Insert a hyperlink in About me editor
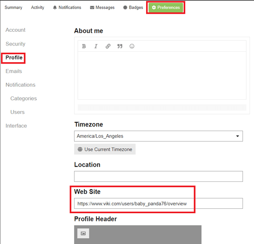 click(108, 46)
